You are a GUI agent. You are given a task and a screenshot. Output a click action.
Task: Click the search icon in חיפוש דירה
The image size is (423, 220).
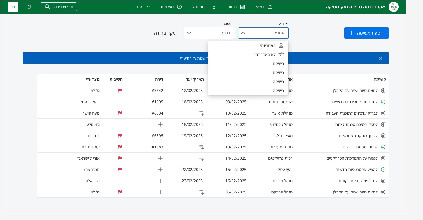tap(47, 7)
